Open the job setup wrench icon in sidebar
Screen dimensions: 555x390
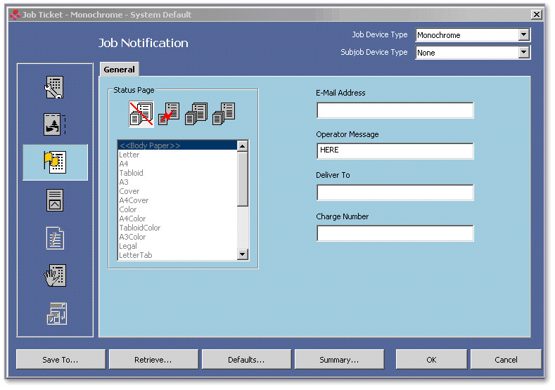click(x=55, y=86)
